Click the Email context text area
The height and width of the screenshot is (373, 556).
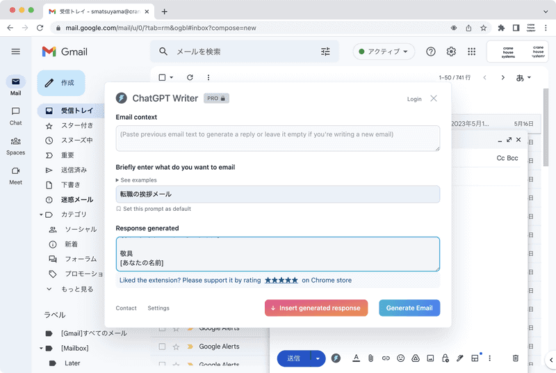tap(277, 138)
